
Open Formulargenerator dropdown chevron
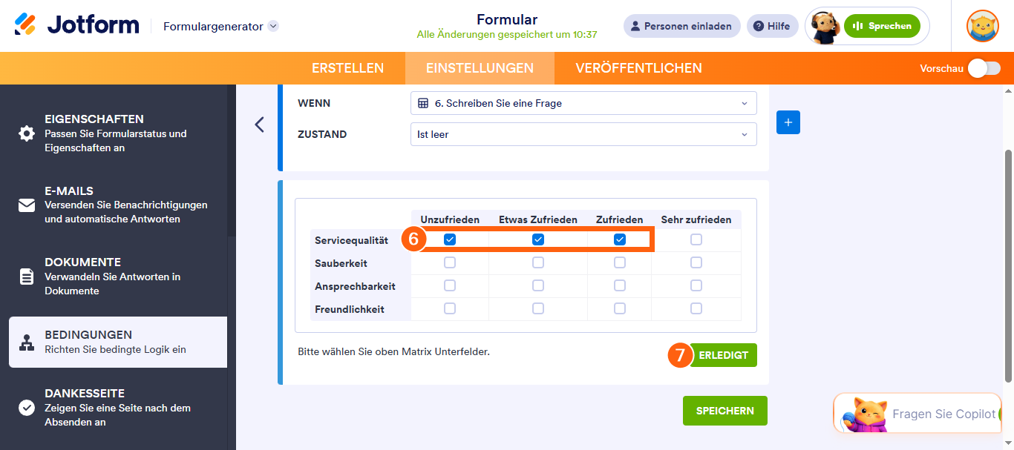tap(273, 26)
